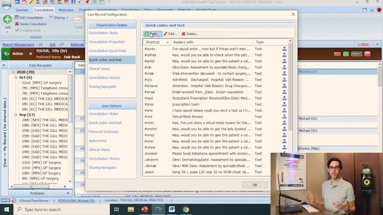Select the .booktel shortcut row
The image size is (383, 215).
[x=206, y=153]
